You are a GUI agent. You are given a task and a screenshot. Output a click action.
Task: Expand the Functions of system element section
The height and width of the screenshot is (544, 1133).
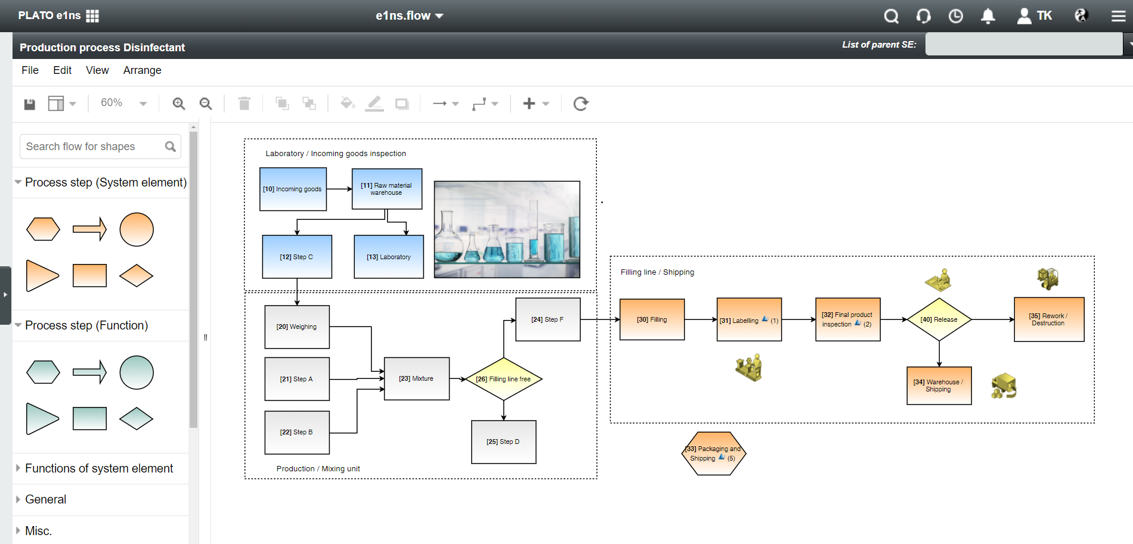click(x=99, y=468)
